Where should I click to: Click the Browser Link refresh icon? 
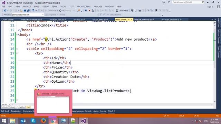coord(60,11)
